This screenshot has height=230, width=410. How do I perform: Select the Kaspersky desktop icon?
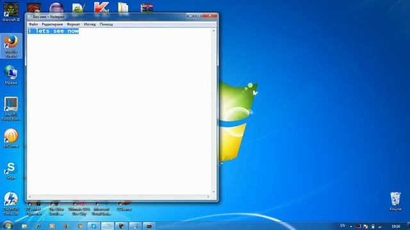coord(101,7)
